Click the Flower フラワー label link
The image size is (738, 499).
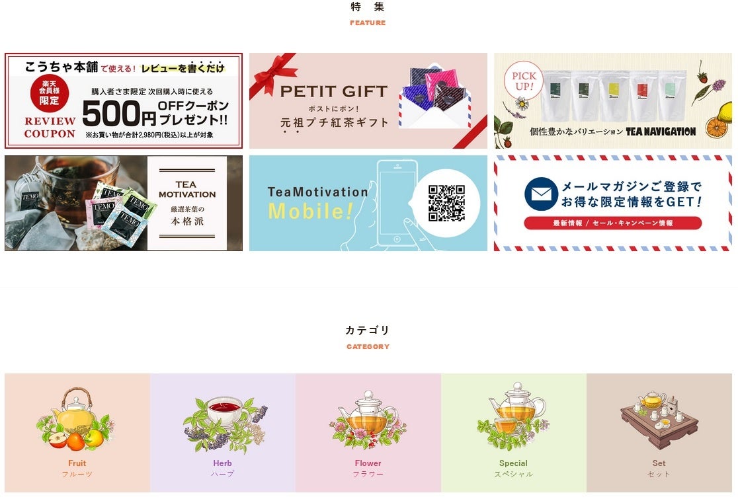click(x=368, y=469)
